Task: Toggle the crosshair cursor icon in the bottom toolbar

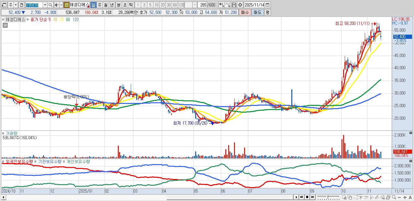Action: click(361, 197)
